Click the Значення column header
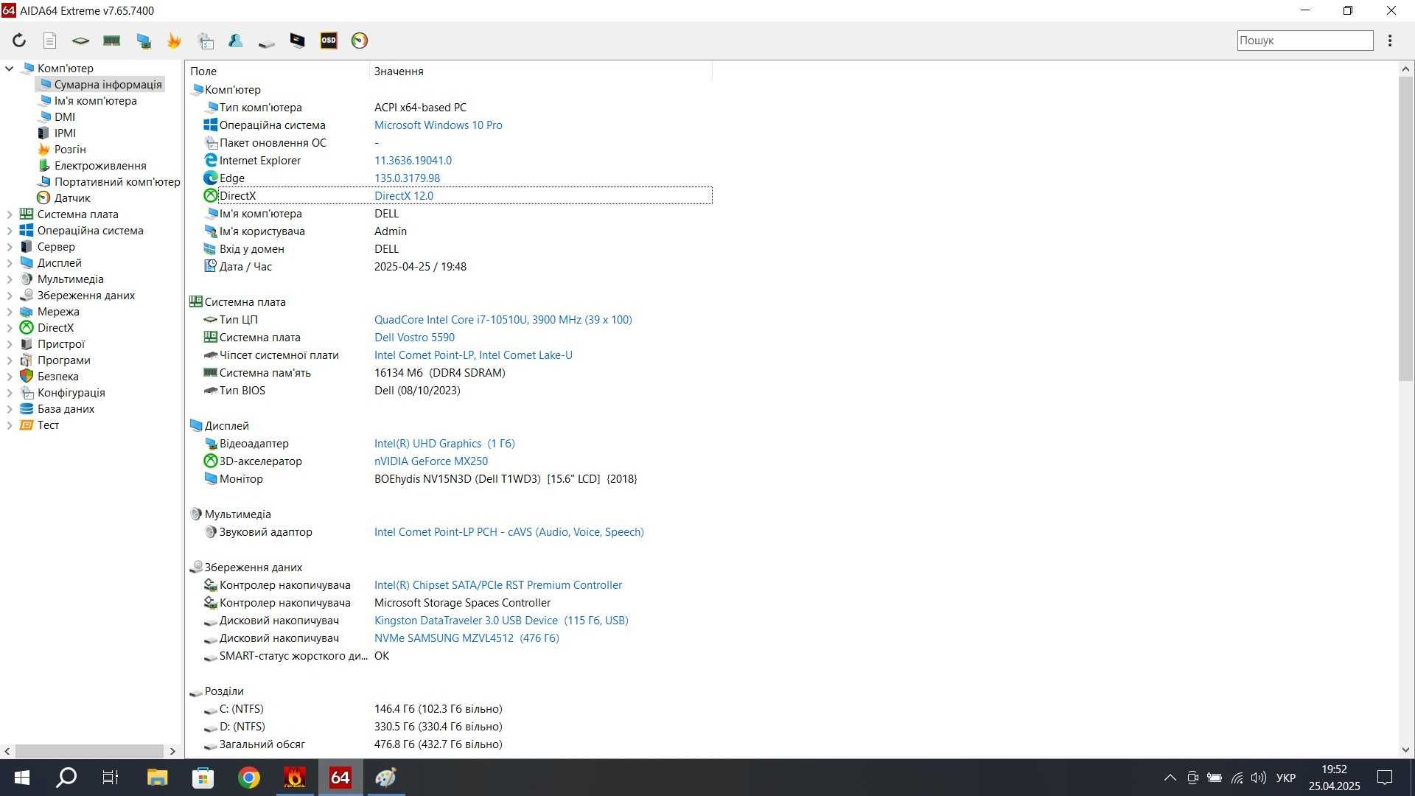This screenshot has height=796, width=1415. (x=540, y=71)
